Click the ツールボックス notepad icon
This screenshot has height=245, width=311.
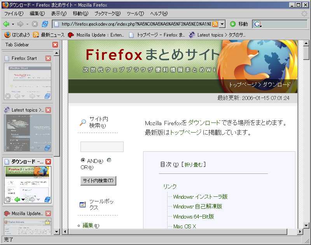point(83,204)
